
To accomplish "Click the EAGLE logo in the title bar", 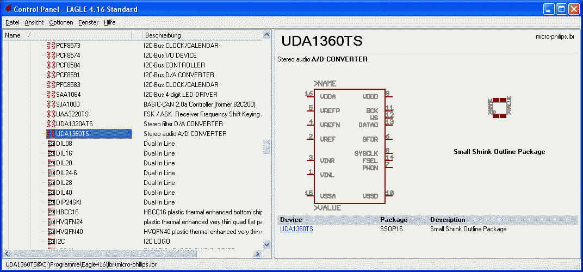I will [8, 9].
